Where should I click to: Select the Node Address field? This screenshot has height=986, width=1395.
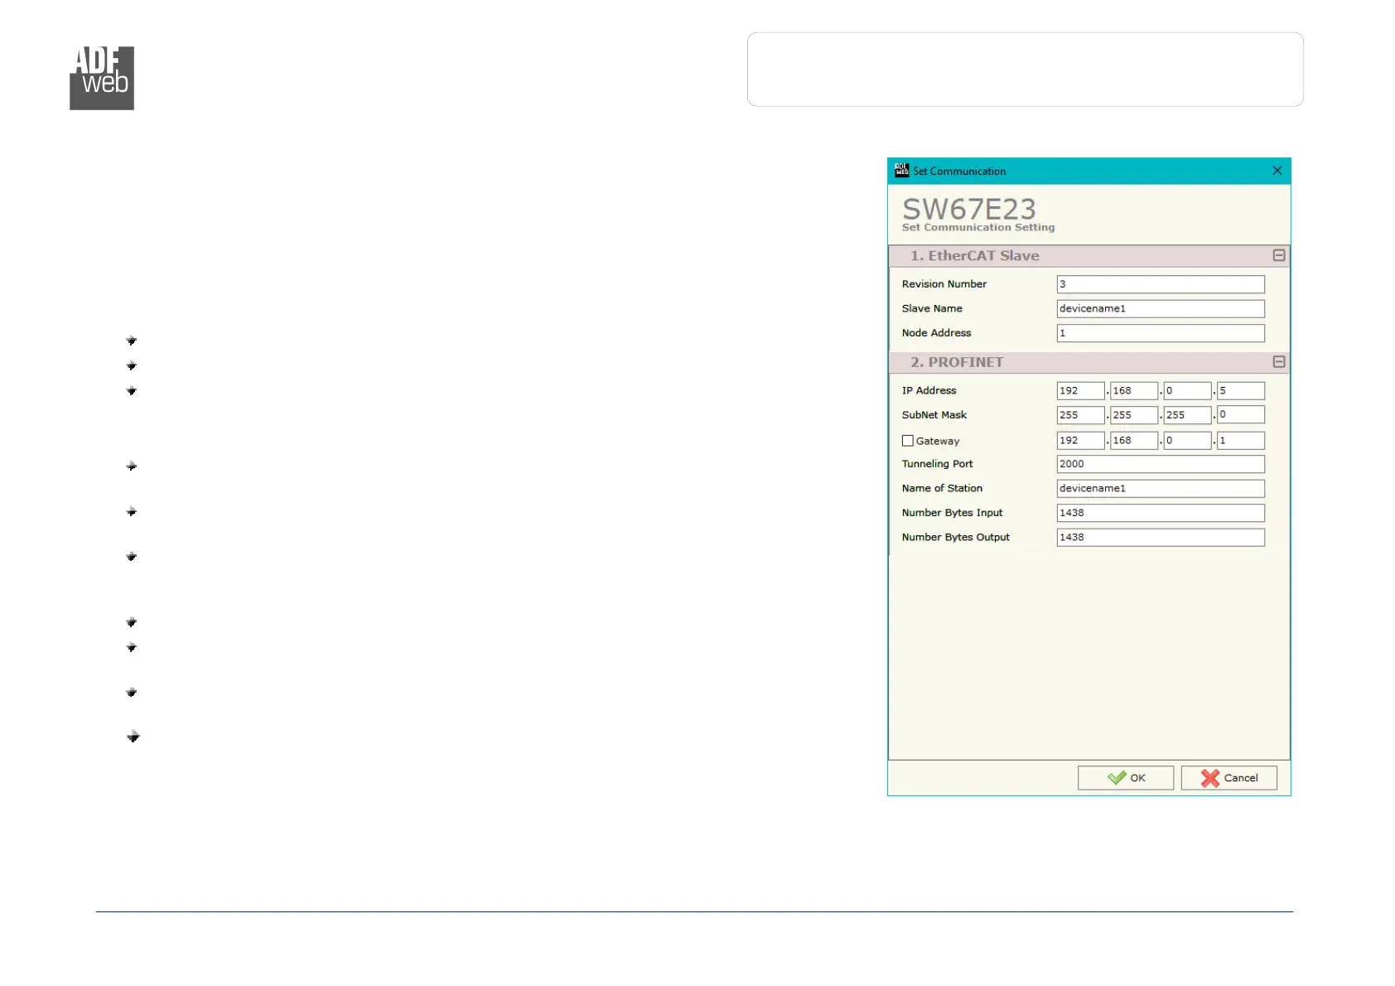click(1160, 333)
